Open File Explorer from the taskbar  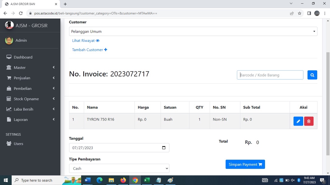click(111, 181)
